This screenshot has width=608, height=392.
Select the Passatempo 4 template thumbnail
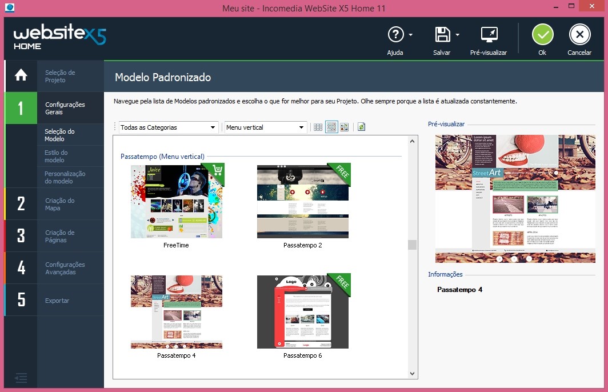tap(177, 312)
